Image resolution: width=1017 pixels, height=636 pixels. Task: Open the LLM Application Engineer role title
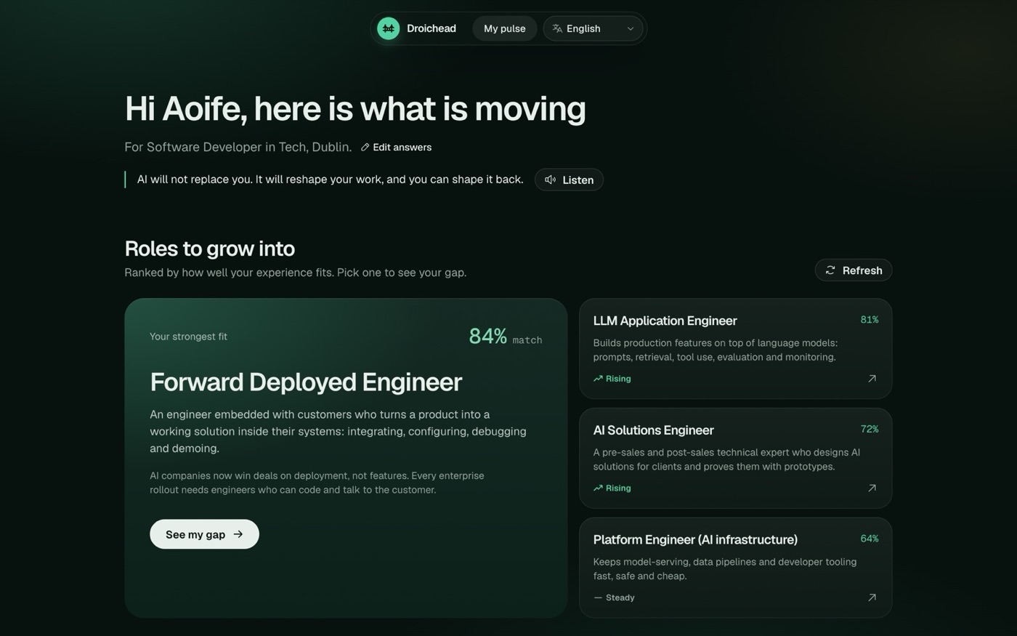pyautogui.click(x=665, y=321)
